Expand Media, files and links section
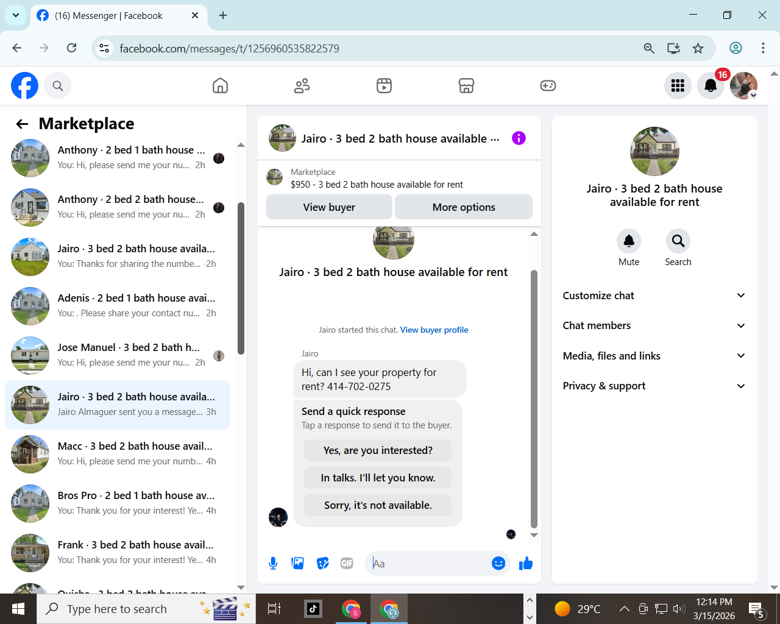 point(654,356)
